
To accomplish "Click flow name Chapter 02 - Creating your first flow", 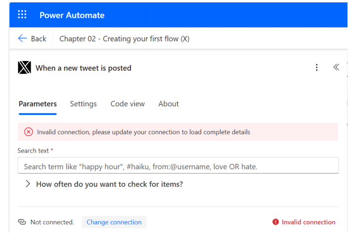I will [124, 39].
